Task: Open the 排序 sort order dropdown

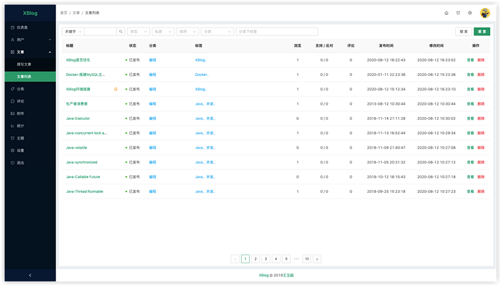Action: pos(188,31)
